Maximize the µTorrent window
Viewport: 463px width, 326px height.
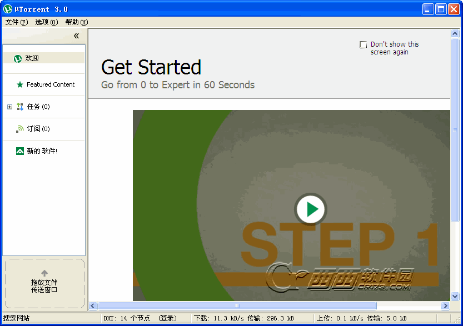click(x=441, y=9)
